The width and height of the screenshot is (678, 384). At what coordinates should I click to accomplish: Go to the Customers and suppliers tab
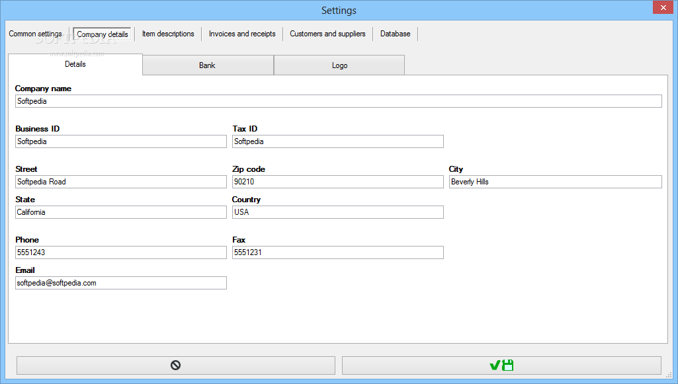click(328, 34)
